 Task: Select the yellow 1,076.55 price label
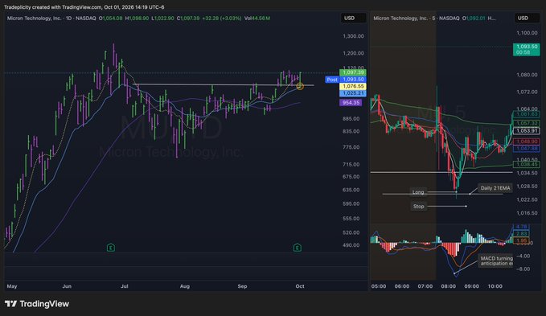tap(353, 86)
